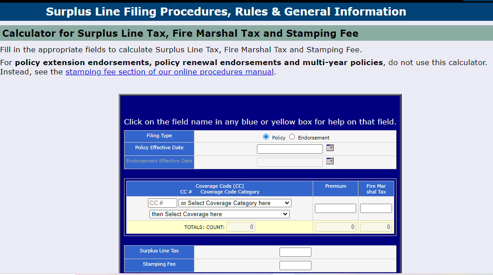Viewport: 493px width, 275px height.
Task: Click into the CC # entry box
Action: (162, 203)
